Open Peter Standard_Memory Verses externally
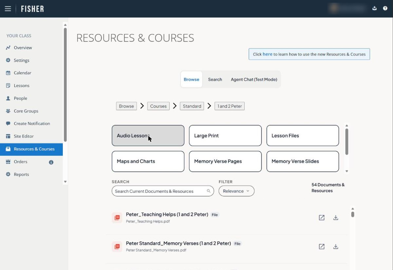This screenshot has height=270, width=393. (x=322, y=246)
